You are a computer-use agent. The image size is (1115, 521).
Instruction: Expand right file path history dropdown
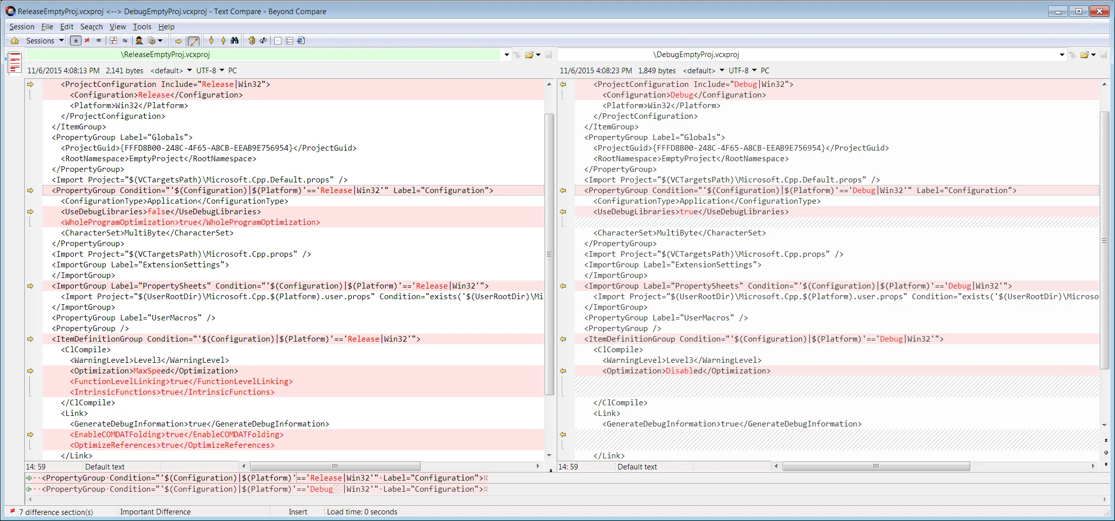[1062, 55]
